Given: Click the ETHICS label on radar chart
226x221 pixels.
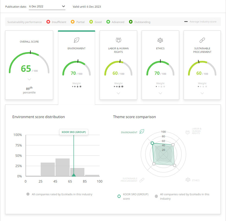Looking at the screenshot, I should (196, 180).
